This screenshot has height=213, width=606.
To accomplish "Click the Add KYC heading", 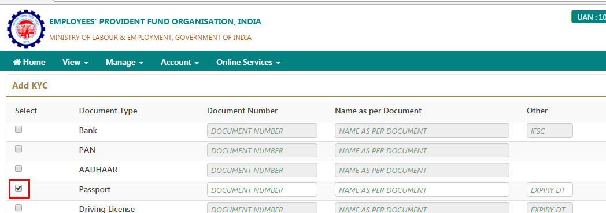I will 29,86.
